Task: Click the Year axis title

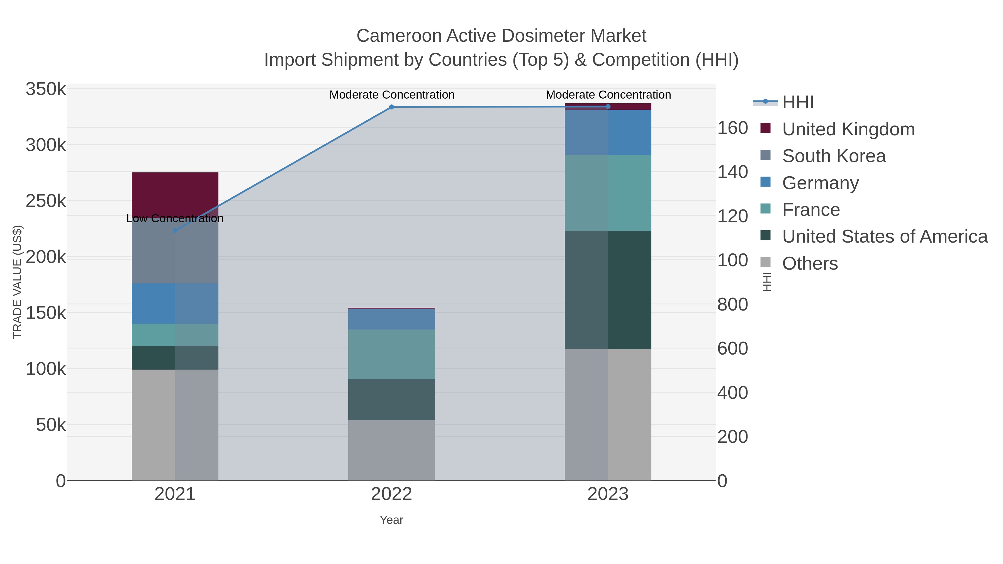Action: click(392, 520)
